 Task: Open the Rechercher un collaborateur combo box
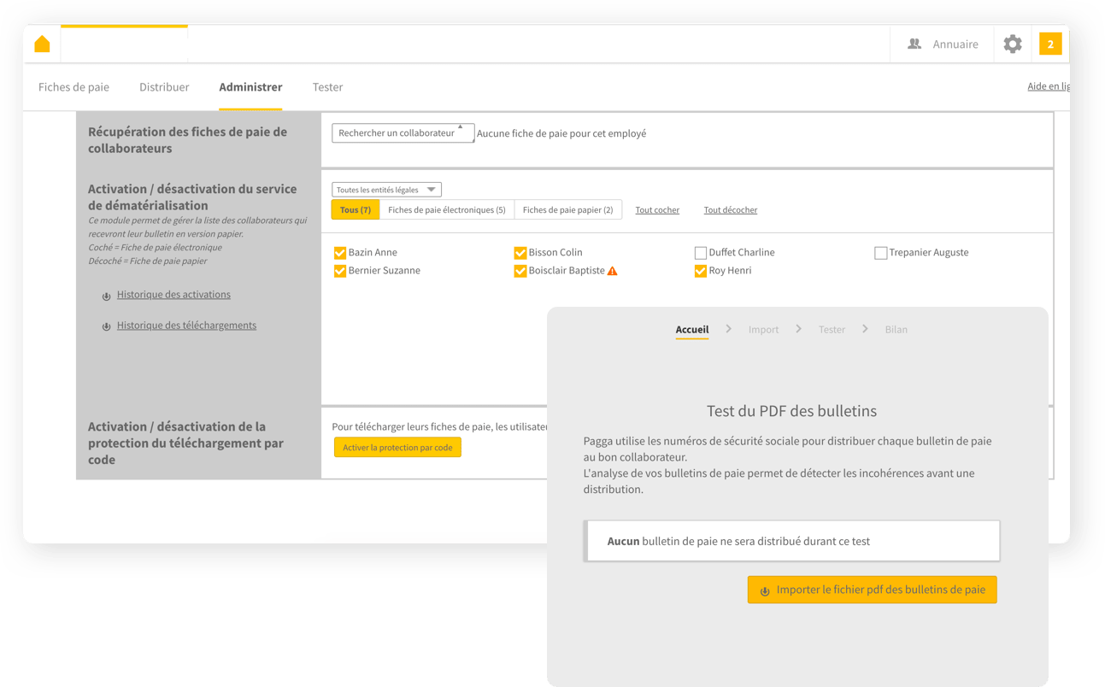(x=403, y=133)
